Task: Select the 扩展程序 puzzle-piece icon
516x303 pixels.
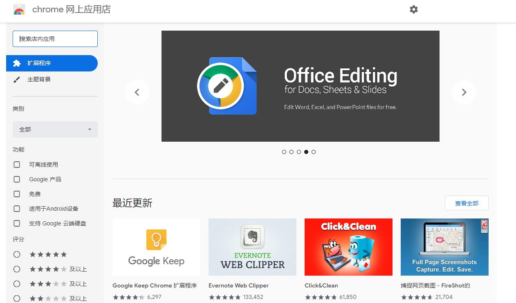Action: click(16, 63)
